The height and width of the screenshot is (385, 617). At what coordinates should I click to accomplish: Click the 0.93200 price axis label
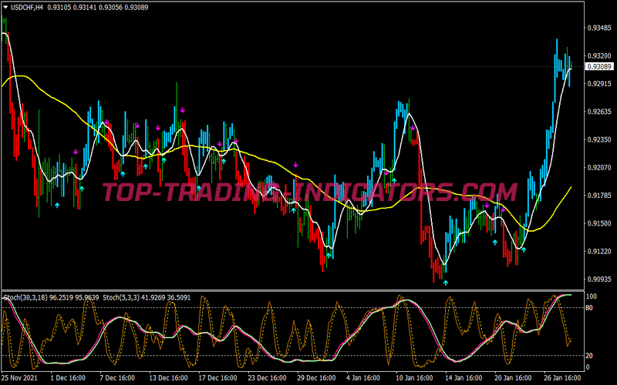tap(599, 55)
